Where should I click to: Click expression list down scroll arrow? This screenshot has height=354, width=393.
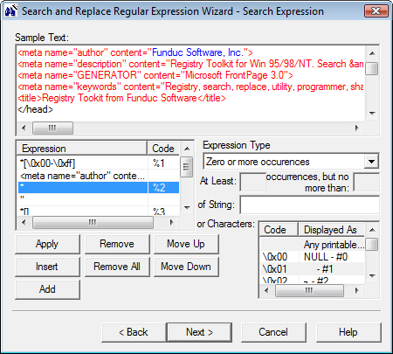pos(187,208)
